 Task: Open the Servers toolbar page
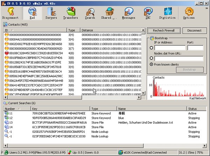coord(51,13)
